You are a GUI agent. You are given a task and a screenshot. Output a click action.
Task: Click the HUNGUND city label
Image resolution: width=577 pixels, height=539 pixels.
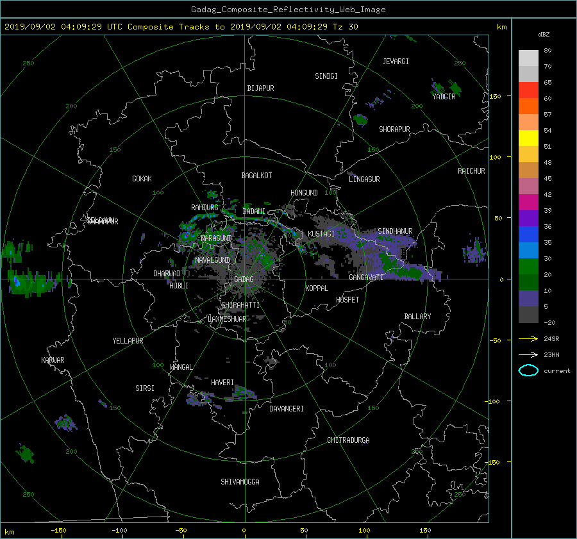pyautogui.click(x=304, y=193)
